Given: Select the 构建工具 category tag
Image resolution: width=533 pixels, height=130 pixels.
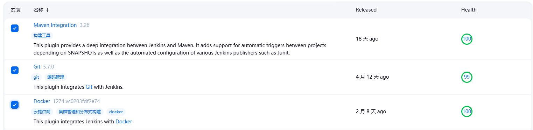Looking at the screenshot, I should coord(42,36).
